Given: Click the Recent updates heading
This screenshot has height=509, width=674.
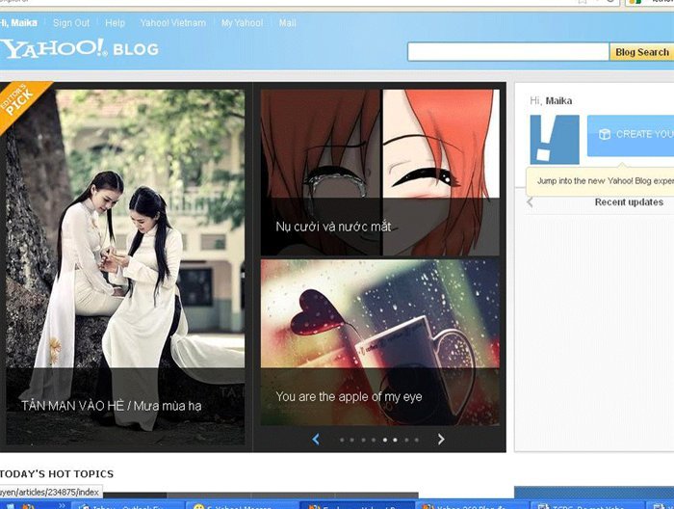Looking at the screenshot, I should click(629, 202).
